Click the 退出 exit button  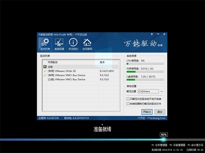160,112
